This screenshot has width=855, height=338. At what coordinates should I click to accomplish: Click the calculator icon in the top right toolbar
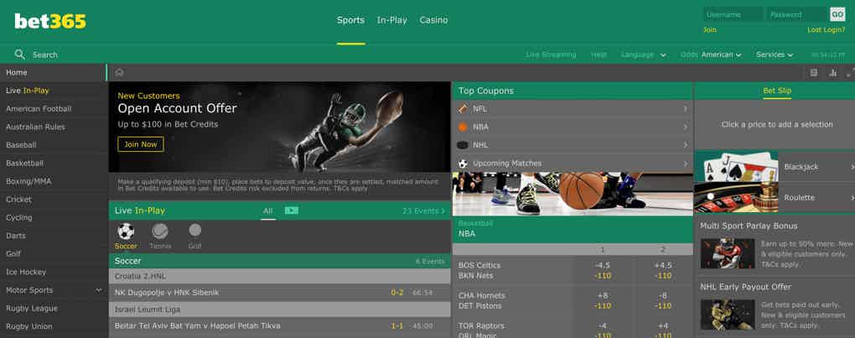coord(814,72)
